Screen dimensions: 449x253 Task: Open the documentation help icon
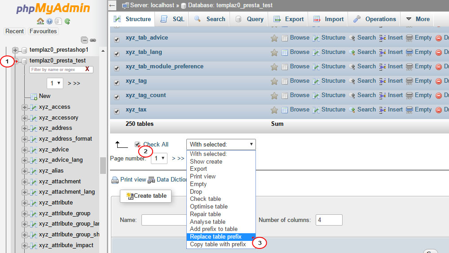49,21
